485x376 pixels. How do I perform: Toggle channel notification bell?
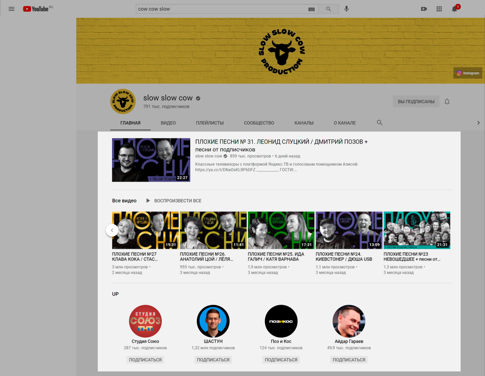pos(447,102)
